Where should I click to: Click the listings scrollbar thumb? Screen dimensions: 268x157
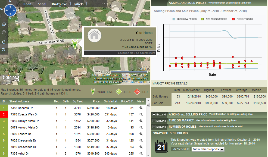[148, 105]
